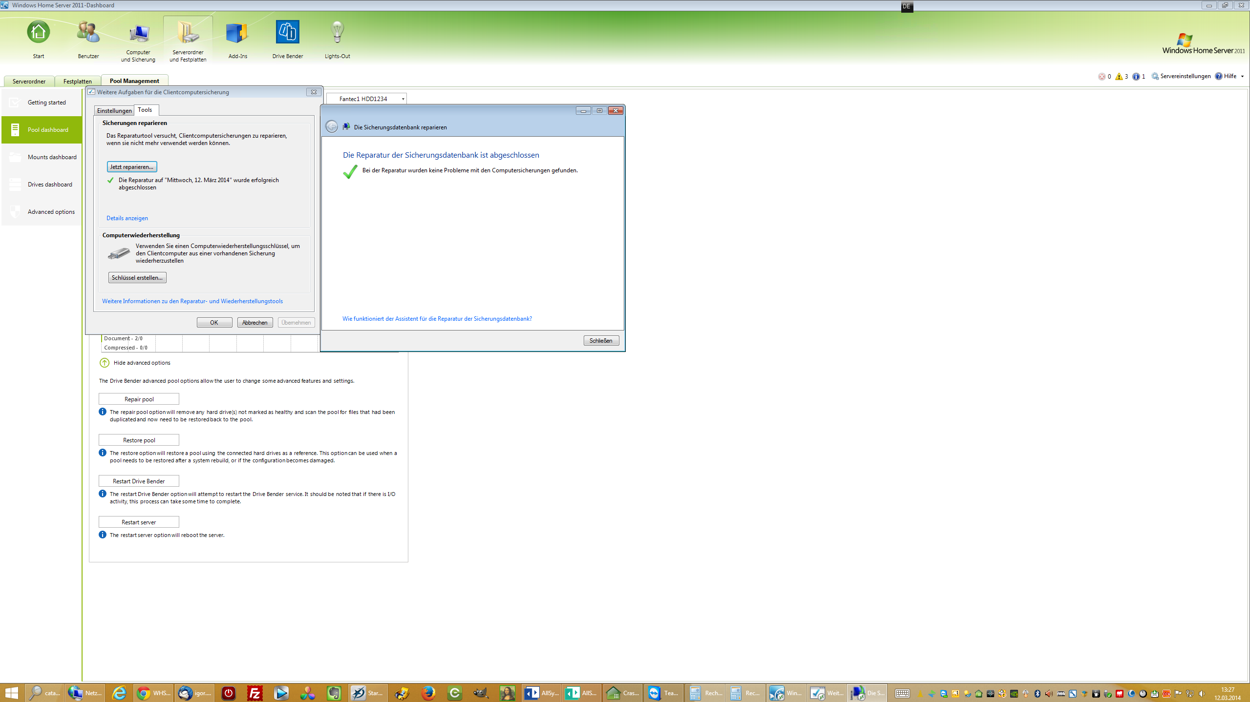
Task: Open the Drives dashboard sidebar entry
Action: point(50,184)
